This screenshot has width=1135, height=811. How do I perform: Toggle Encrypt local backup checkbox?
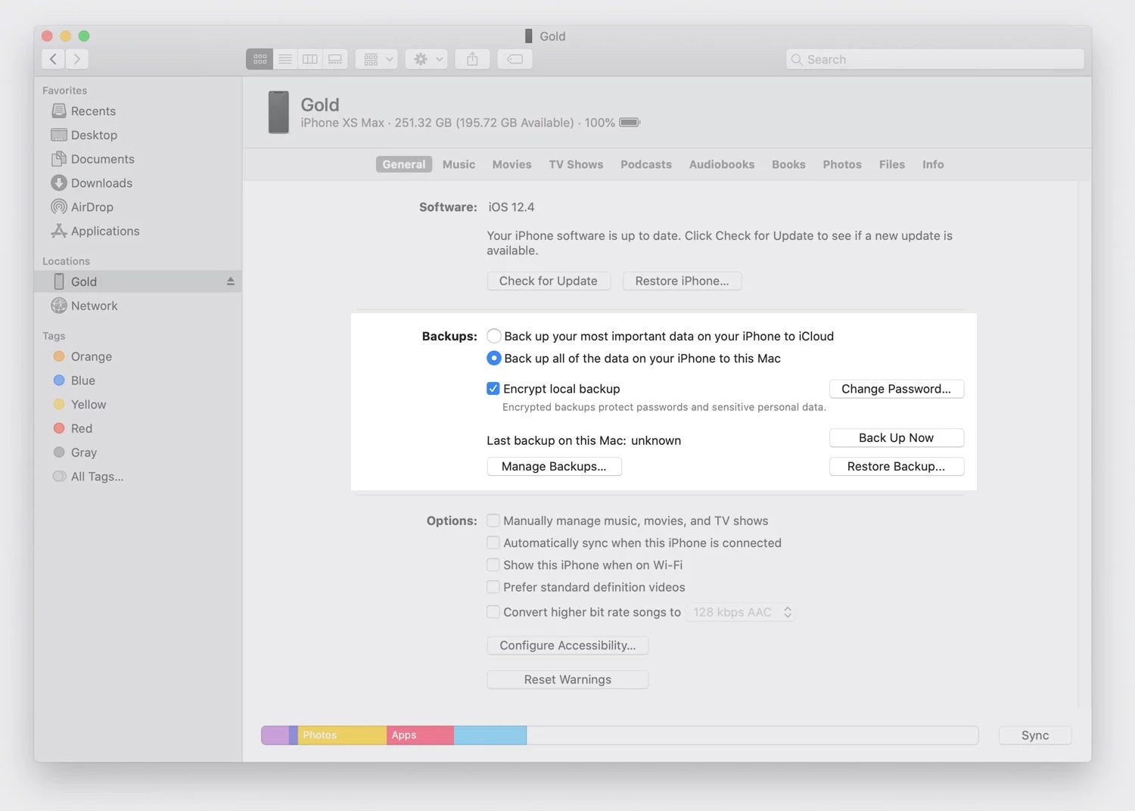coord(493,389)
